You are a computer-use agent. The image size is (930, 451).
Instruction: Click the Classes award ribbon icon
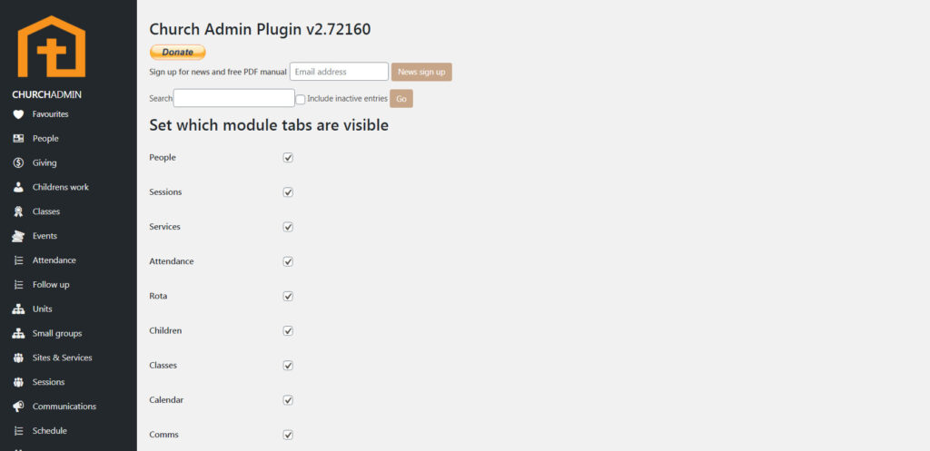[x=18, y=211]
